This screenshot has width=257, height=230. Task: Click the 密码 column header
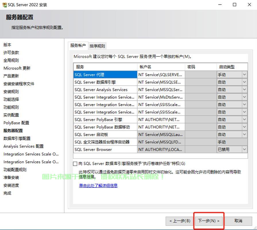pyautogui.click(x=201, y=67)
